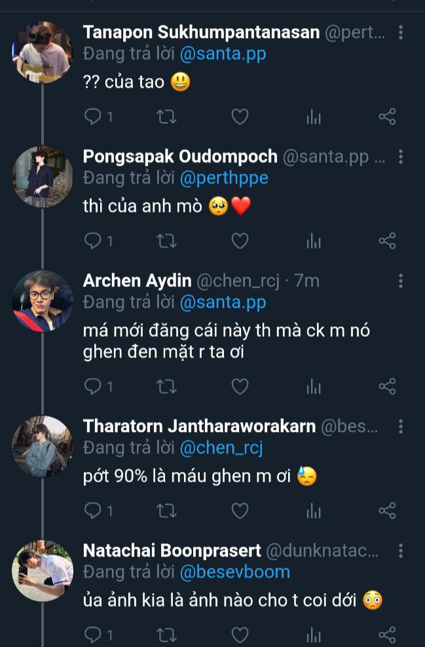425x647 pixels.
Task: Share Tanapon Sukhumpantanasan's tweet
Action: coord(388,117)
